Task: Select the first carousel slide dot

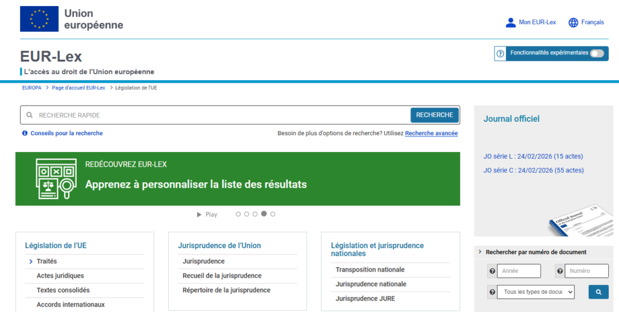Action: [x=238, y=214]
